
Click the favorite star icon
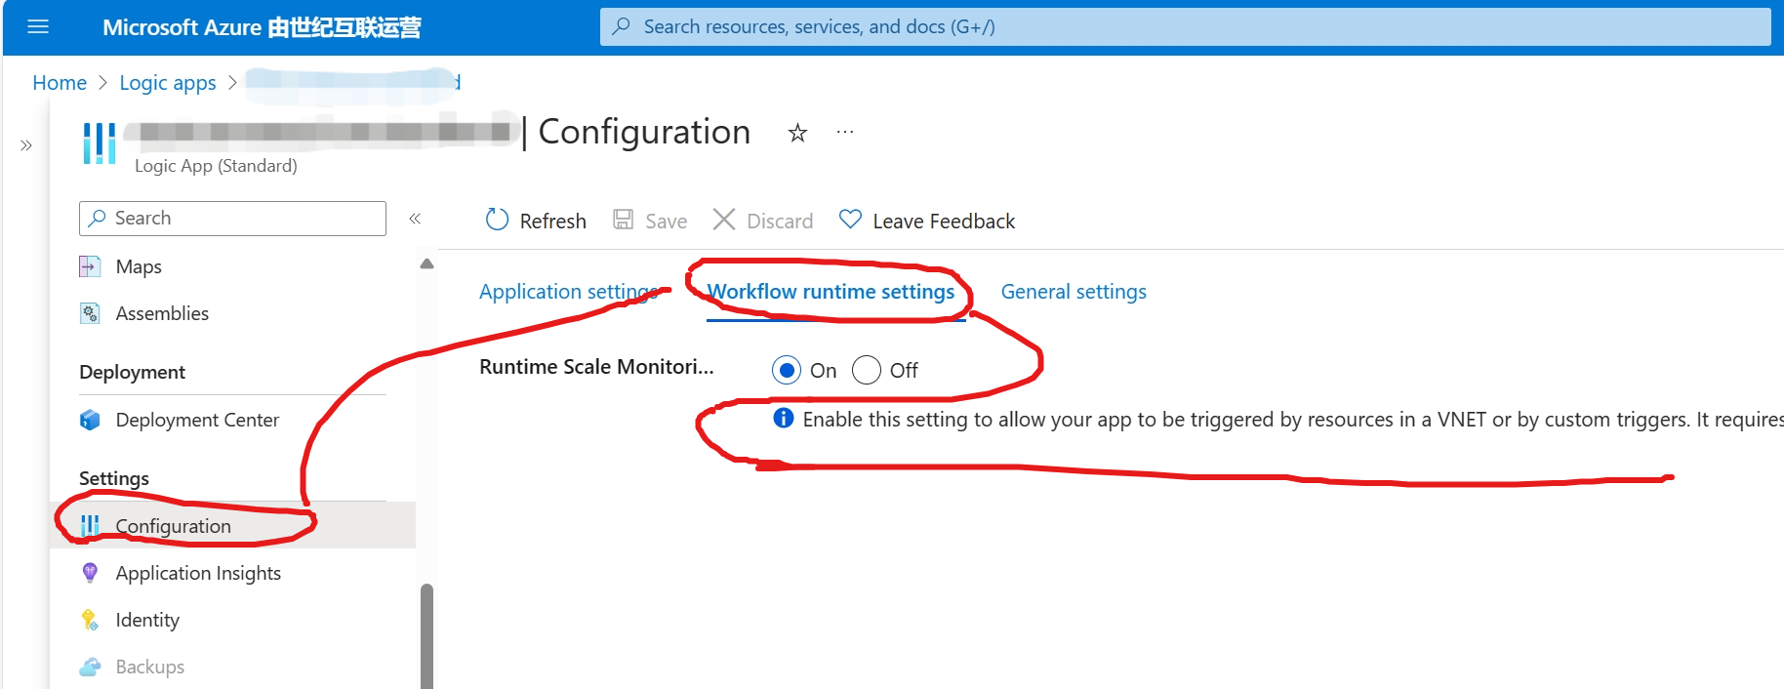[x=797, y=133]
